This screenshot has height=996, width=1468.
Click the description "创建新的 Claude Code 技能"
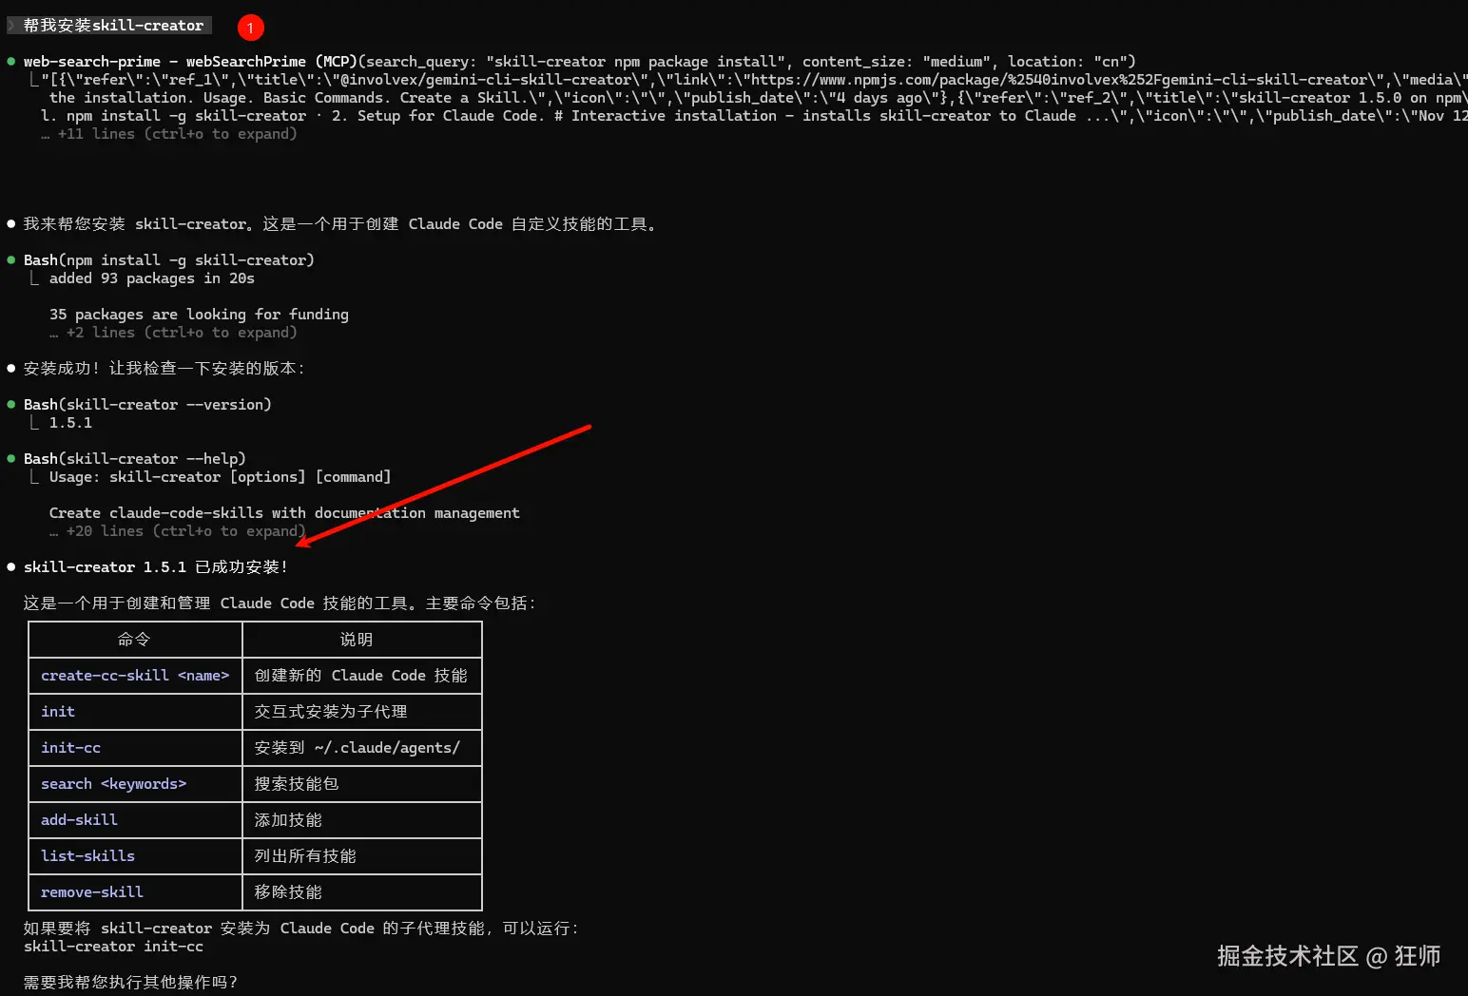tap(360, 676)
